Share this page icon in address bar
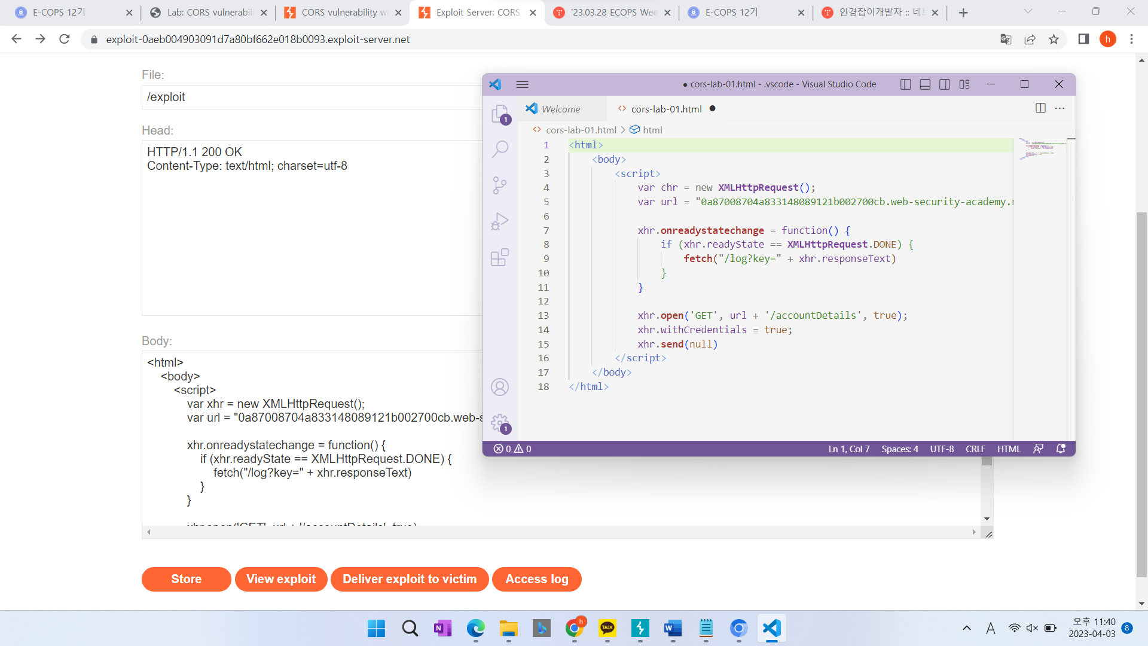Image resolution: width=1148 pixels, height=646 pixels. coord(1030,39)
